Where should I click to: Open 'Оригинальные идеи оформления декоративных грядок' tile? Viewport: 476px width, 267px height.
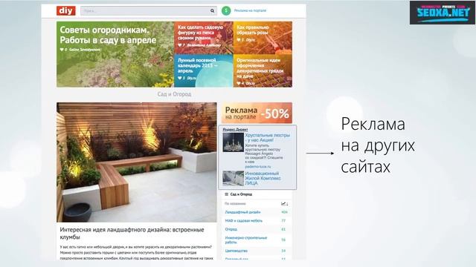(263, 71)
